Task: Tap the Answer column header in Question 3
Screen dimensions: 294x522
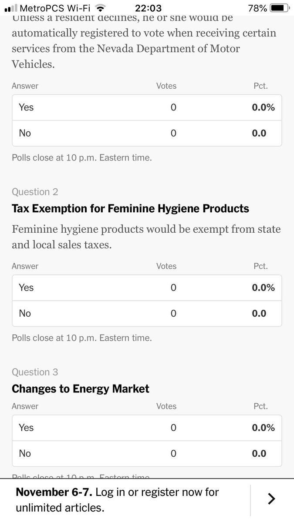Action: click(x=25, y=406)
